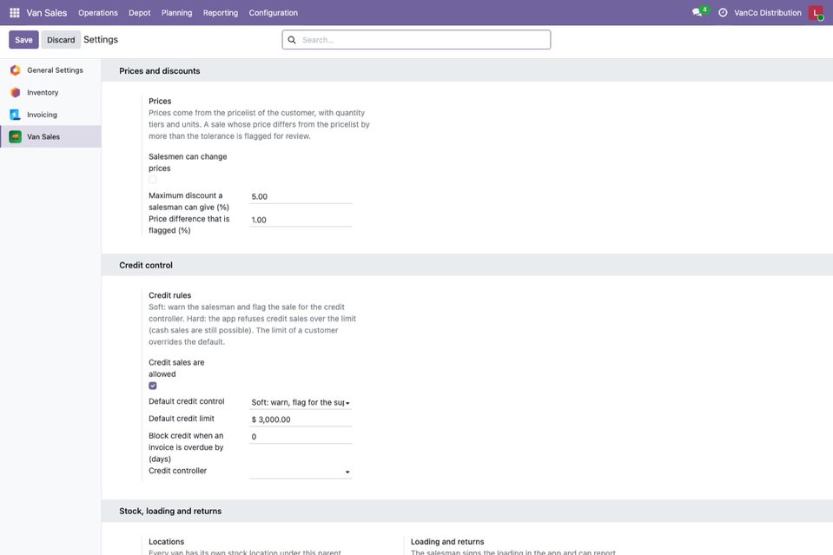Image resolution: width=833 pixels, height=555 pixels.
Task: Click the Invoicing app icon
Action: pyautogui.click(x=16, y=115)
